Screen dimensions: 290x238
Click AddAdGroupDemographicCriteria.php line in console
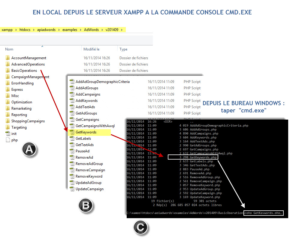coord(187,126)
